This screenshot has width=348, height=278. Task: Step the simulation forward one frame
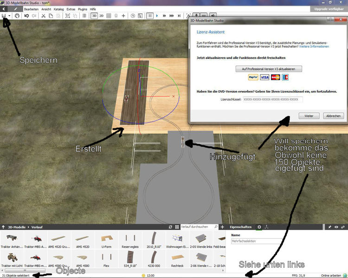pyautogui.click(x=179, y=16)
